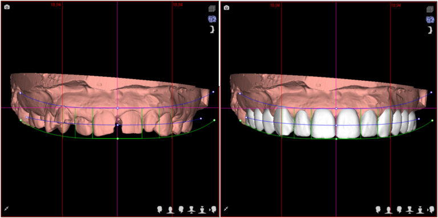Select front bust view icon in right panel

[x=388, y=210]
